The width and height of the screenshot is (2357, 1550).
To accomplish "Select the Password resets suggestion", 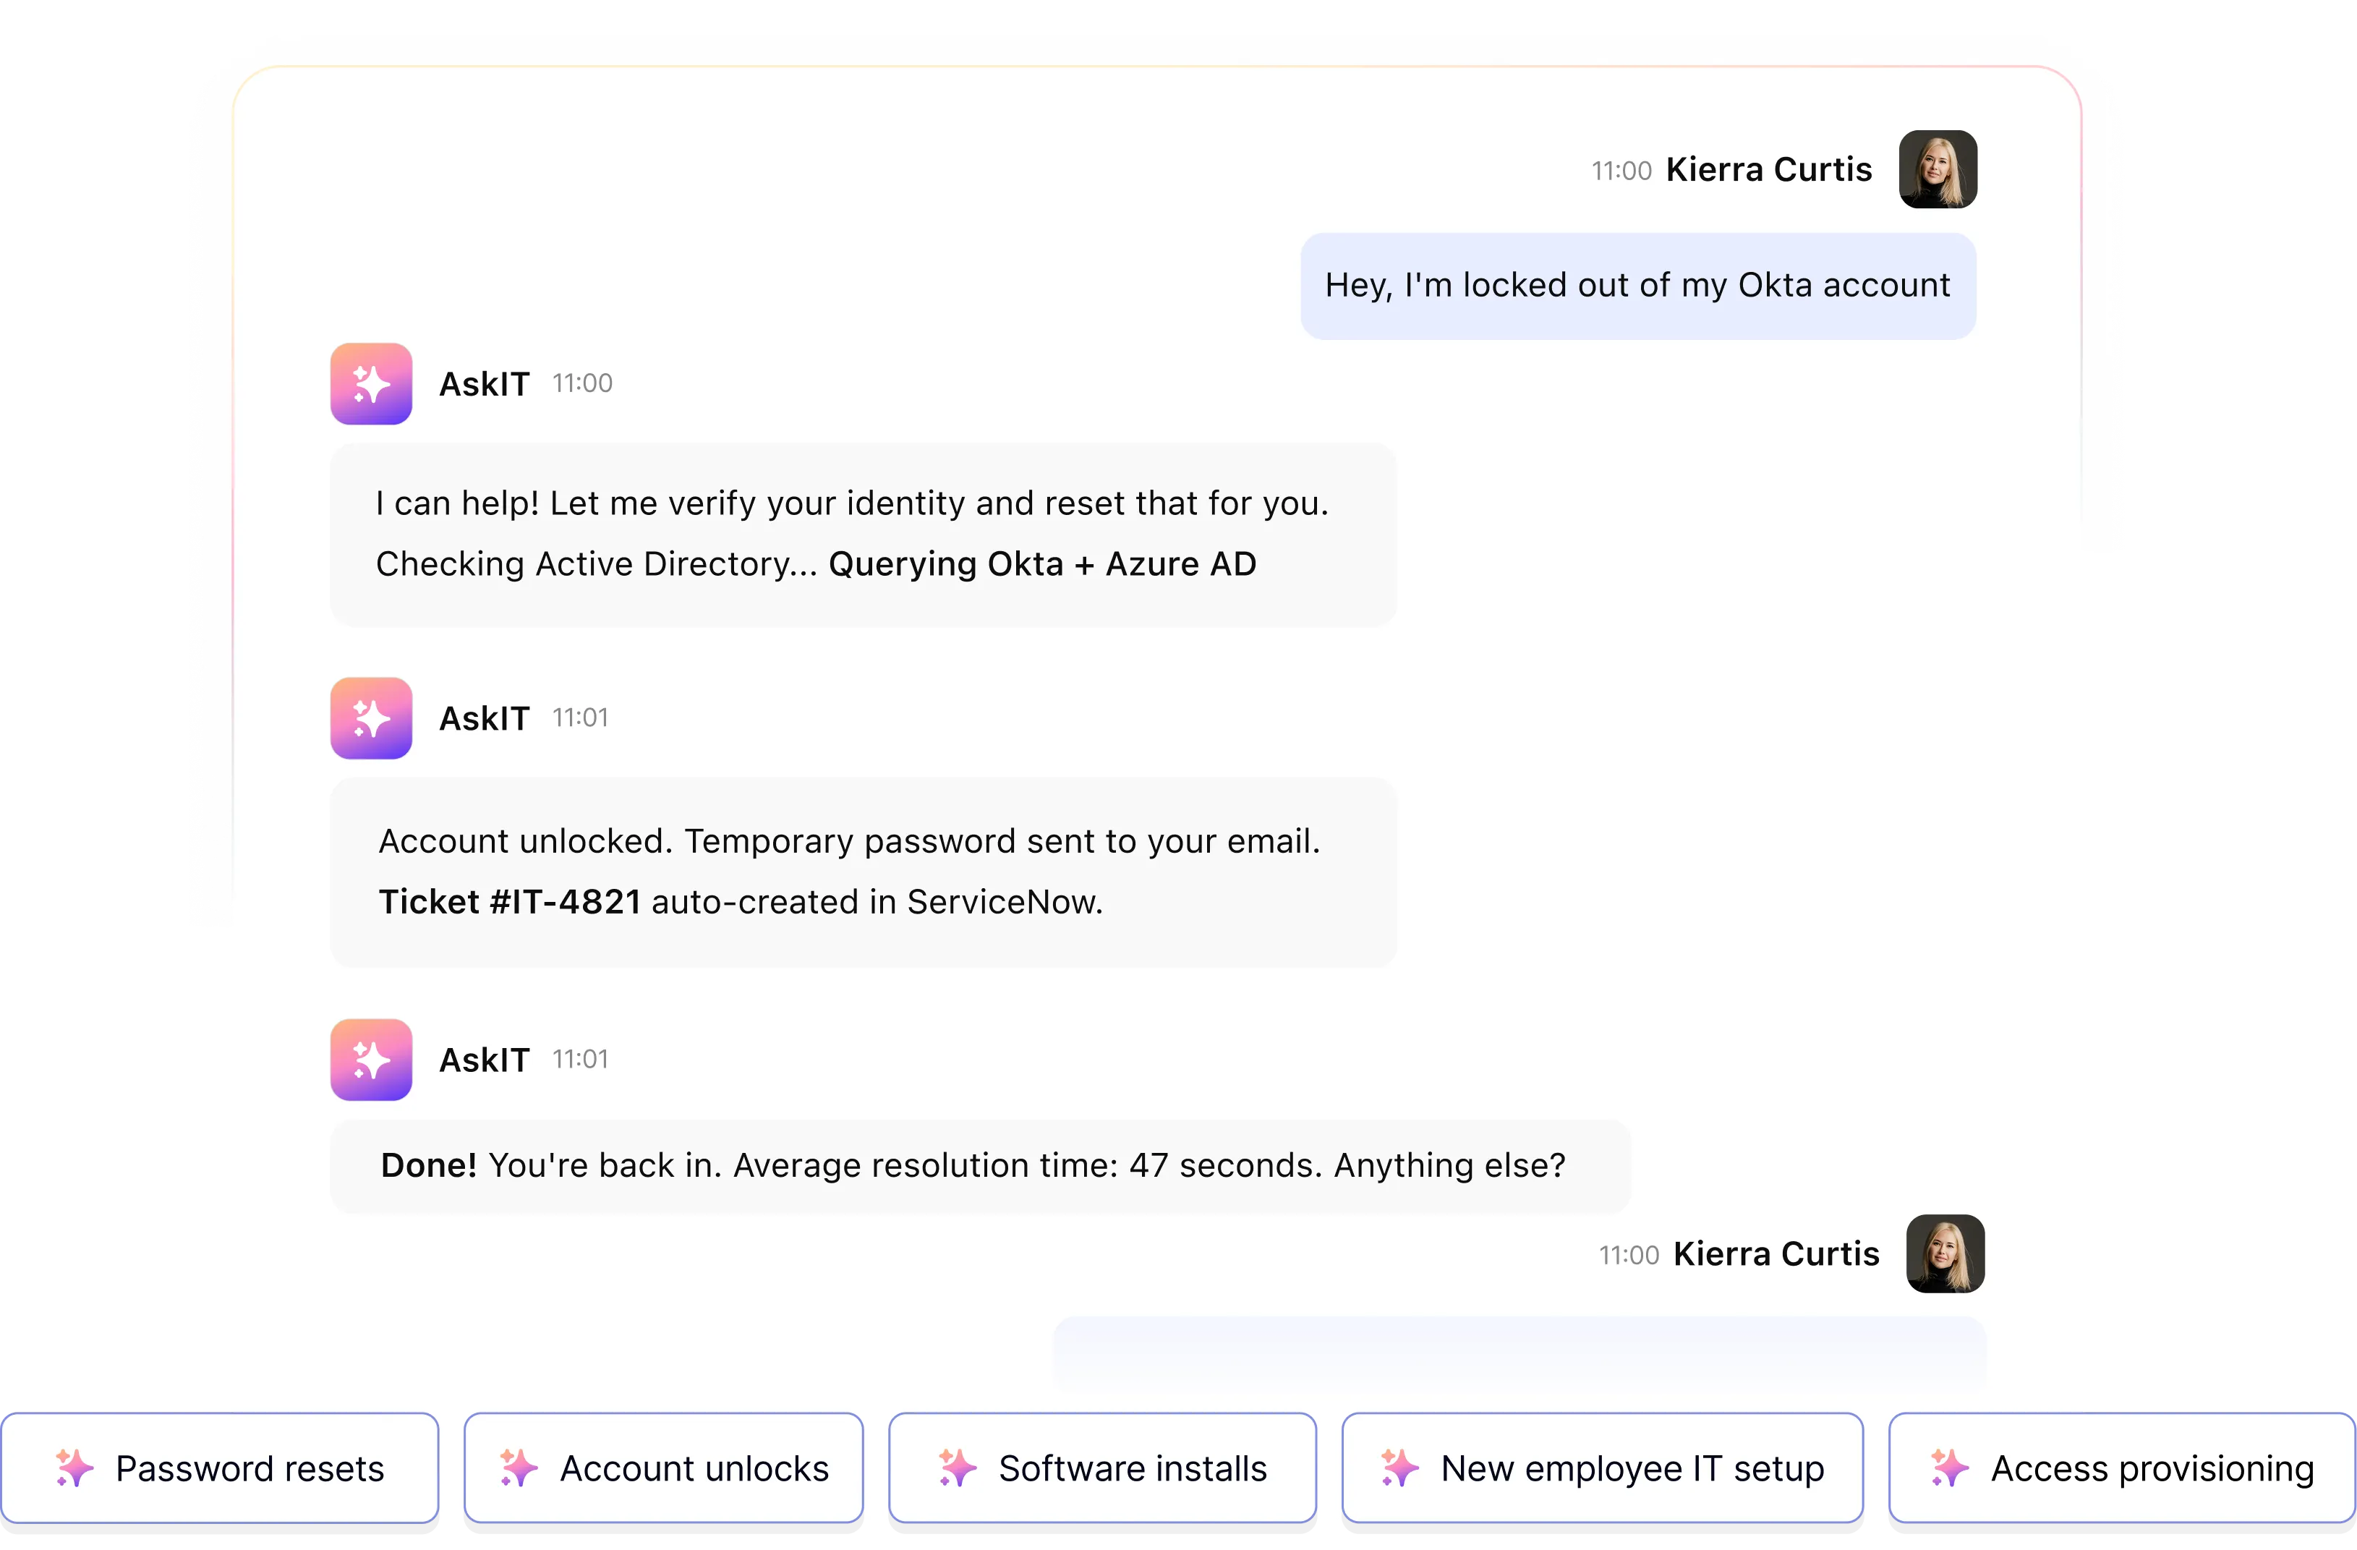I will coord(220,1468).
